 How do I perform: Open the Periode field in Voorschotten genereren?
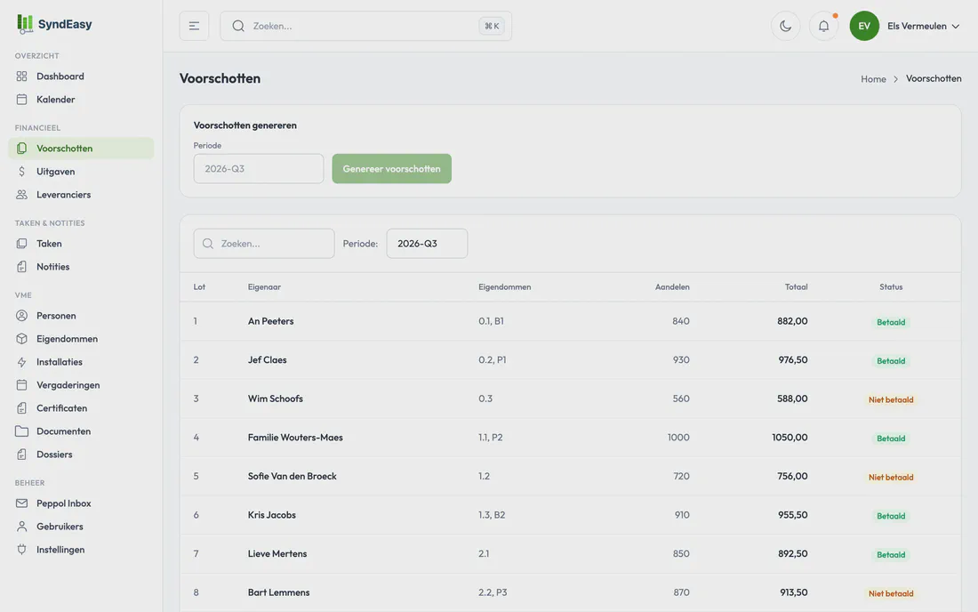pyautogui.click(x=258, y=168)
